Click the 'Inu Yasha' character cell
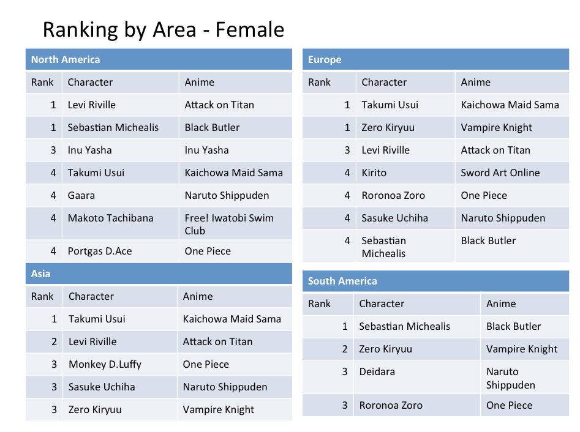The width and height of the screenshot is (580, 432). [90, 150]
